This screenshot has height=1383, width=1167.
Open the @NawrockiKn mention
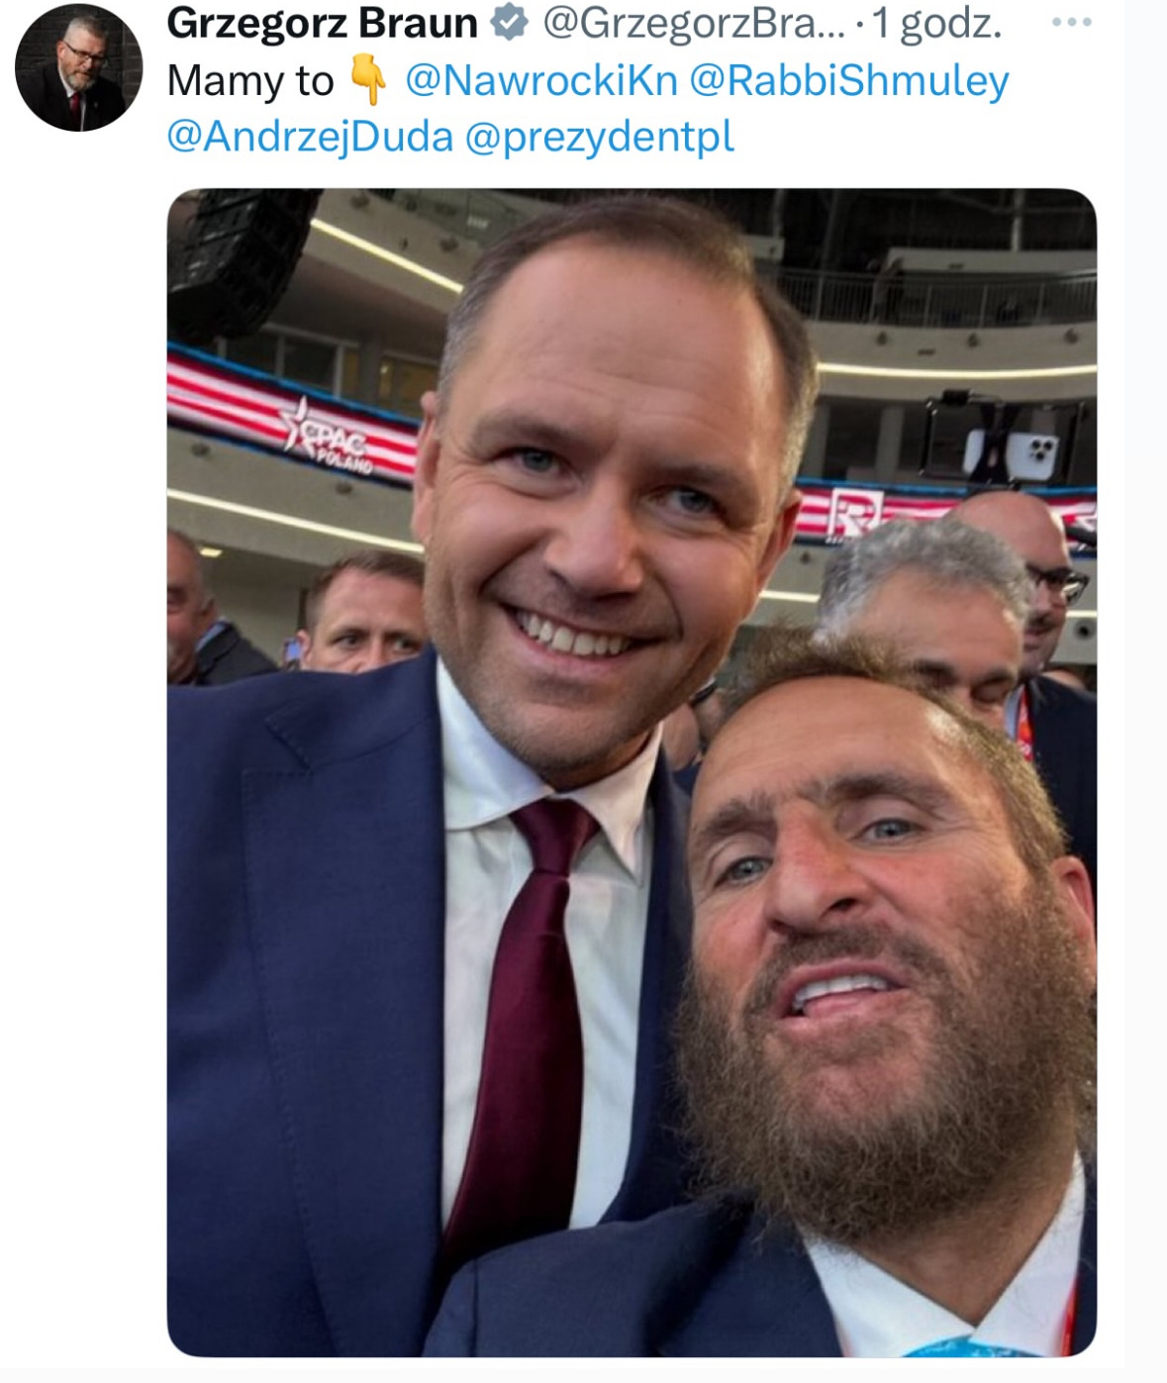(540, 80)
